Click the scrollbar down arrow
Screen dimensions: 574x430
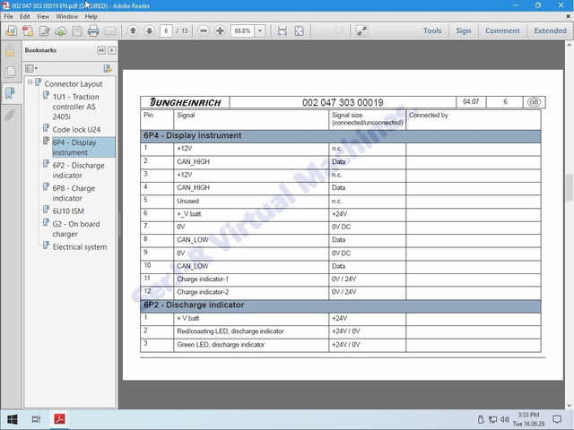point(569,405)
